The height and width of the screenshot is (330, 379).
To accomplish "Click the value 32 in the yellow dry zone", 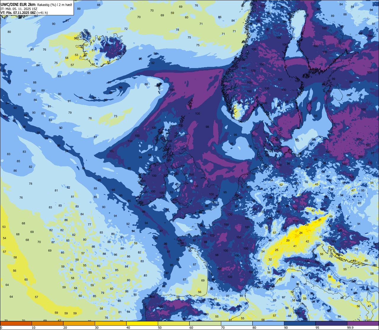I will (270, 260).
